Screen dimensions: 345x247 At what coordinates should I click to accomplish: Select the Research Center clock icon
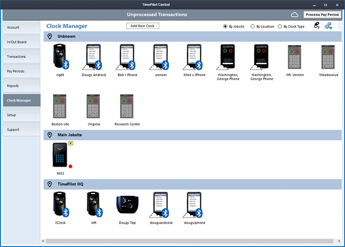[x=127, y=106]
